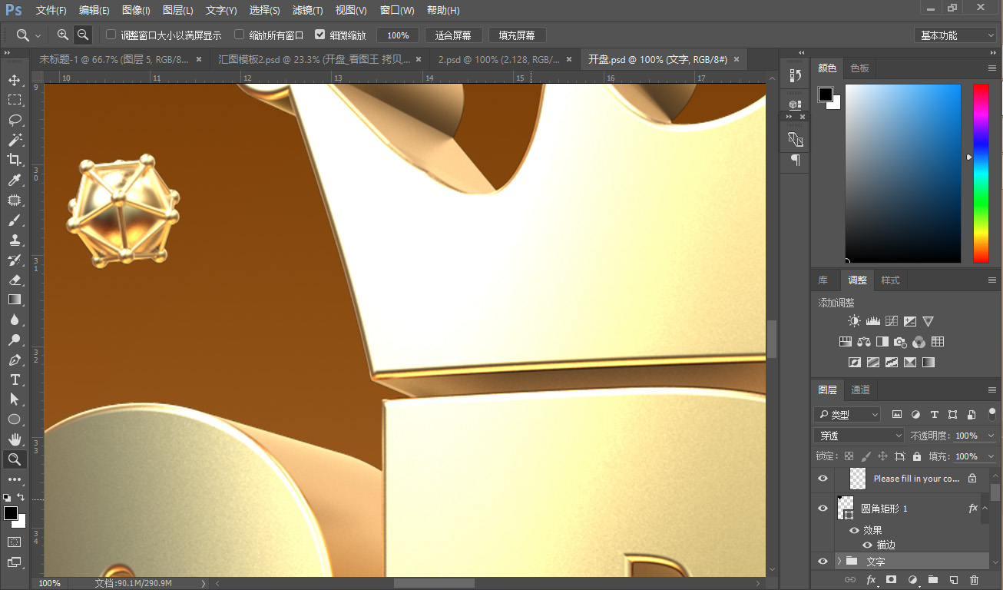Select the Hand tool
The height and width of the screenshot is (590, 1003).
(14, 439)
